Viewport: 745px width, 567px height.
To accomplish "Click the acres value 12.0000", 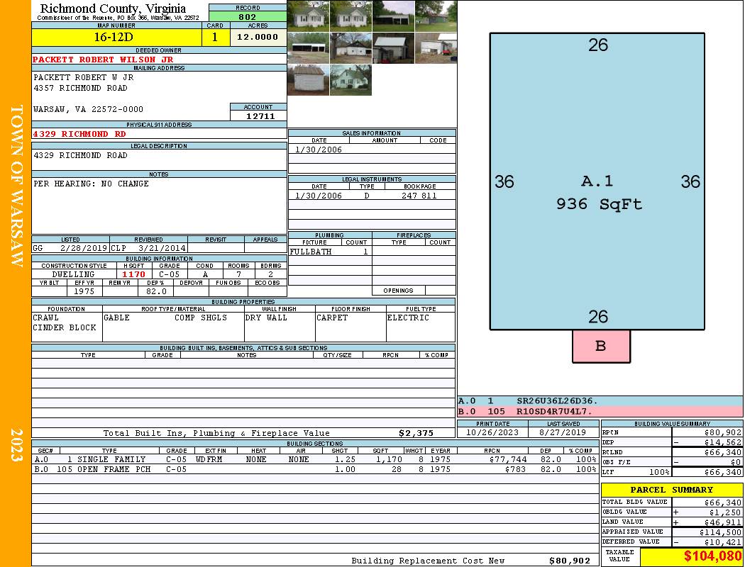I will coord(258,38).
